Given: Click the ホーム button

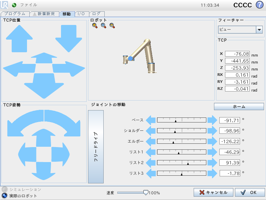Looking at the screenshot, I should coord(239,106).
